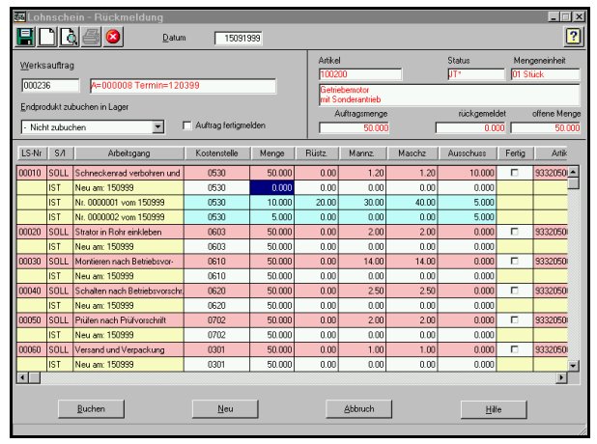
Task: Click the red cancel X icon
Action: pos(113,38)
